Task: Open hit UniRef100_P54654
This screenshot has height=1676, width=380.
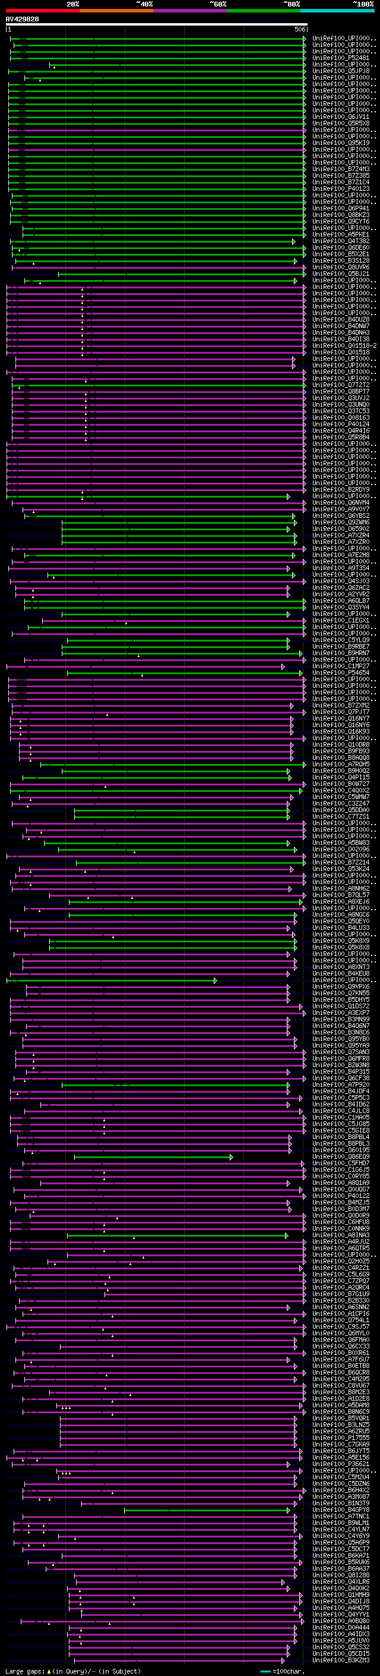Action: tap(341, 673)
